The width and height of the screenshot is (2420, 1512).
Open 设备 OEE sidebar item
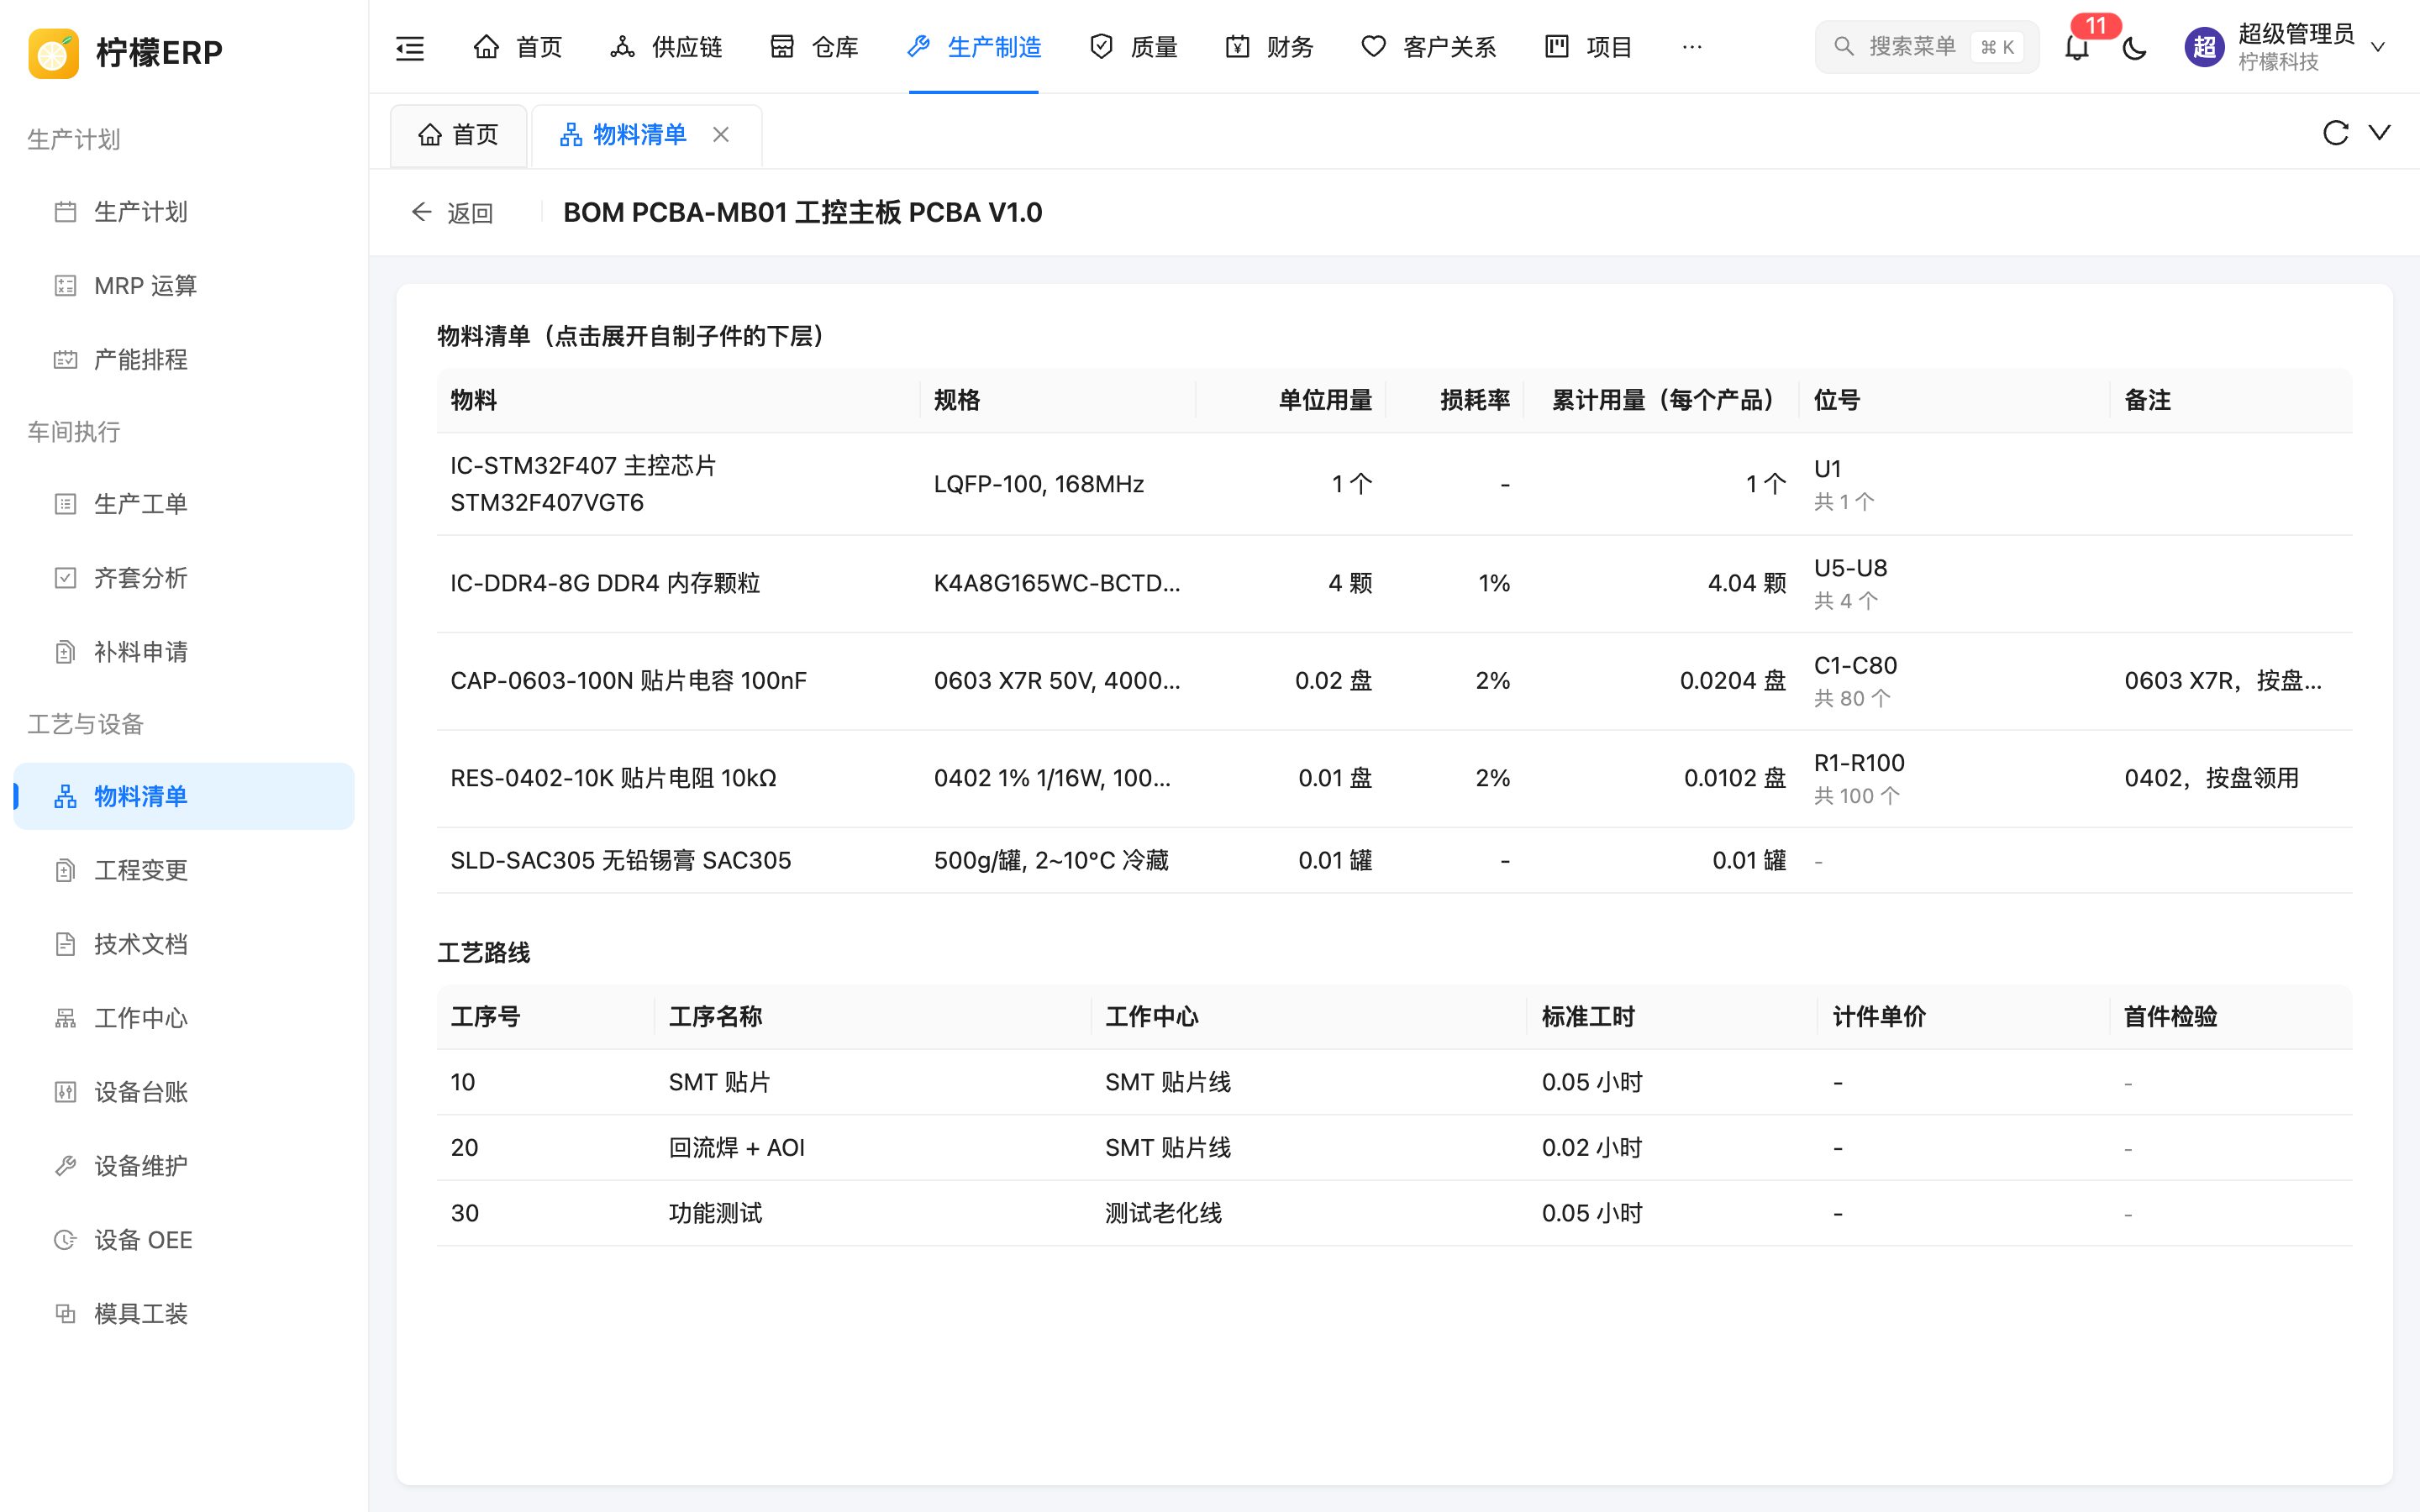pyautogui.click(x=184, y=1240)
